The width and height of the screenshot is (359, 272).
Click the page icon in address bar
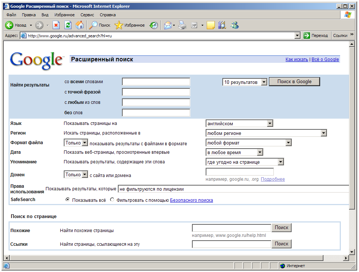tap(23, 35)
